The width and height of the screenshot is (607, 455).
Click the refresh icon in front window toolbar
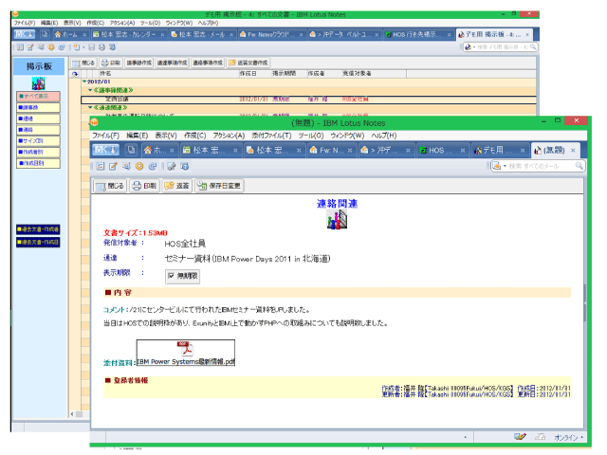[x=153, y=167]
